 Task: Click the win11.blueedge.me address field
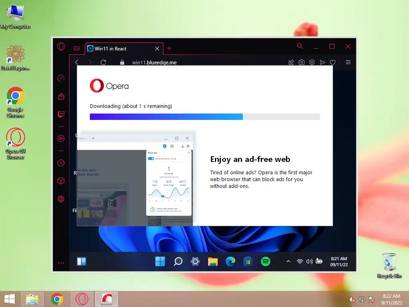(154, 62)
